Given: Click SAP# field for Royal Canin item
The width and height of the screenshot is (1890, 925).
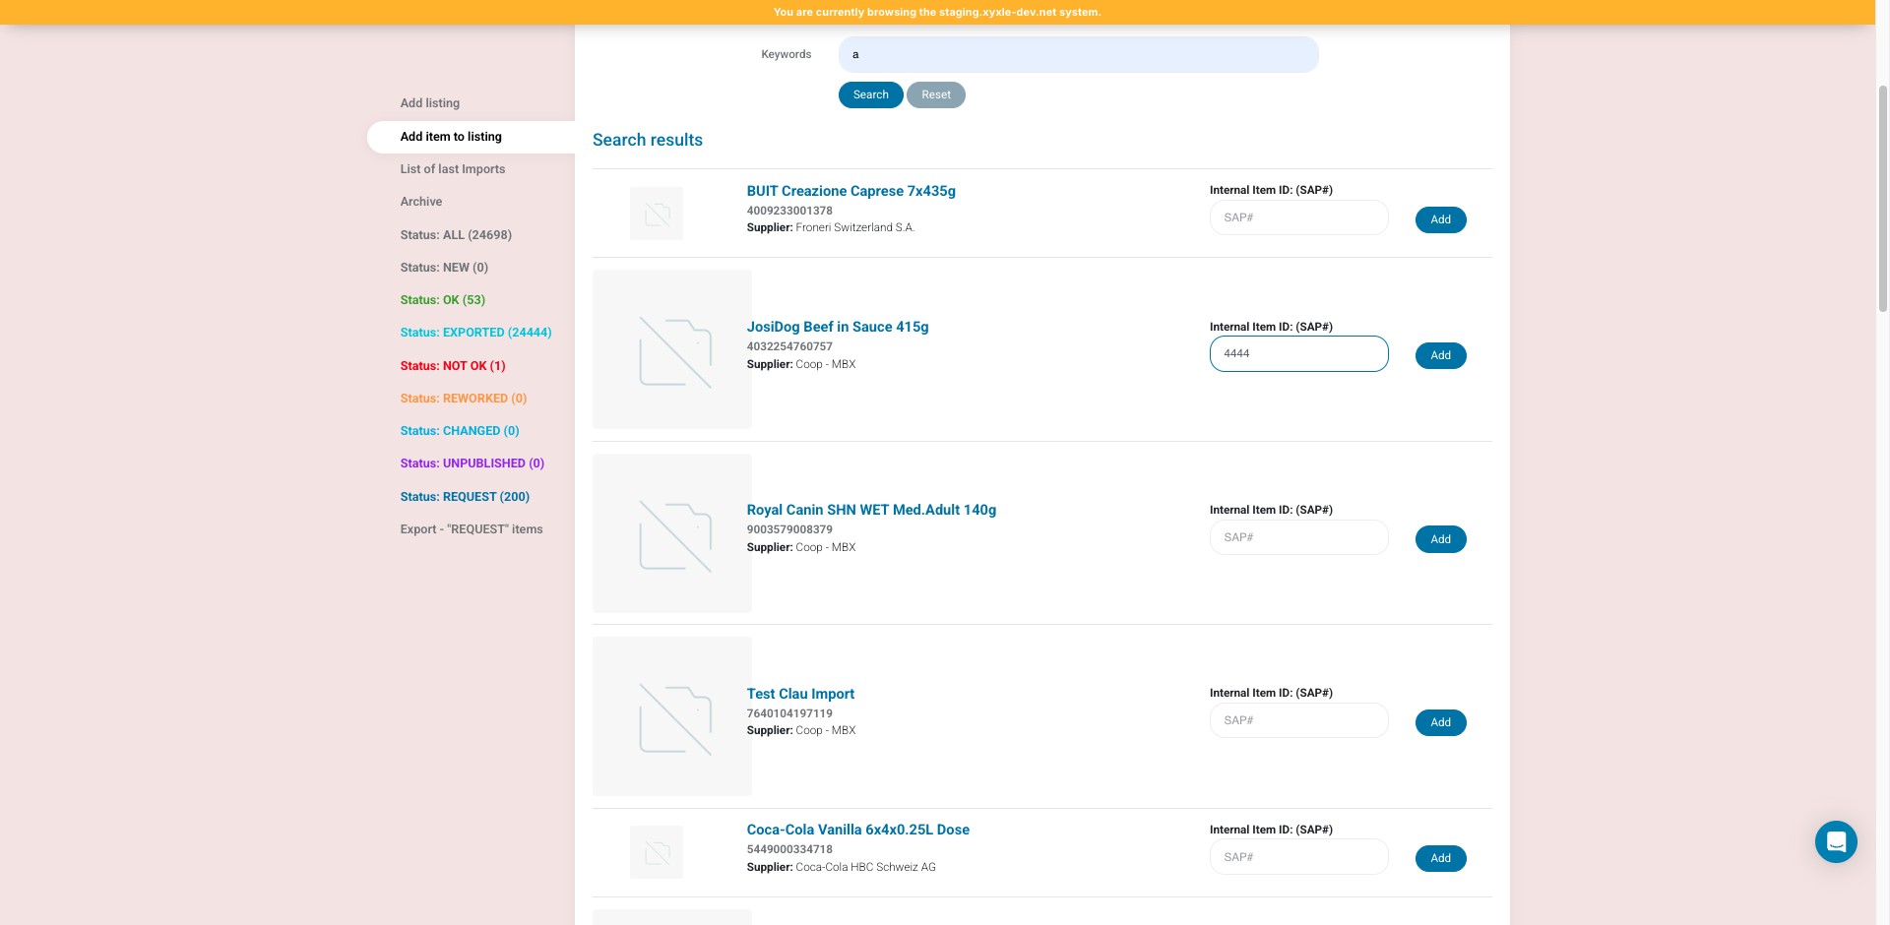Looking at the screenshot, I should click(1298, 537).
